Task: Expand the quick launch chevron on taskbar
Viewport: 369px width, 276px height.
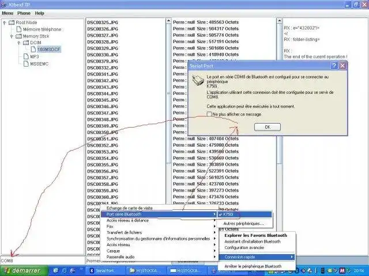Action: (x=81, y=269)
